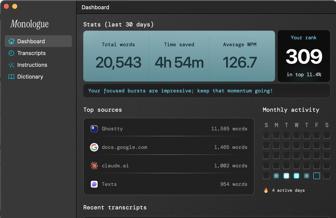Select the Ghostty source row name
336x218 pixels.
112,128
